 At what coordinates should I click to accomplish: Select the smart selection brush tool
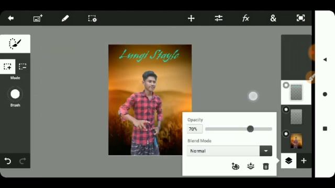click(x=15, y=44)
